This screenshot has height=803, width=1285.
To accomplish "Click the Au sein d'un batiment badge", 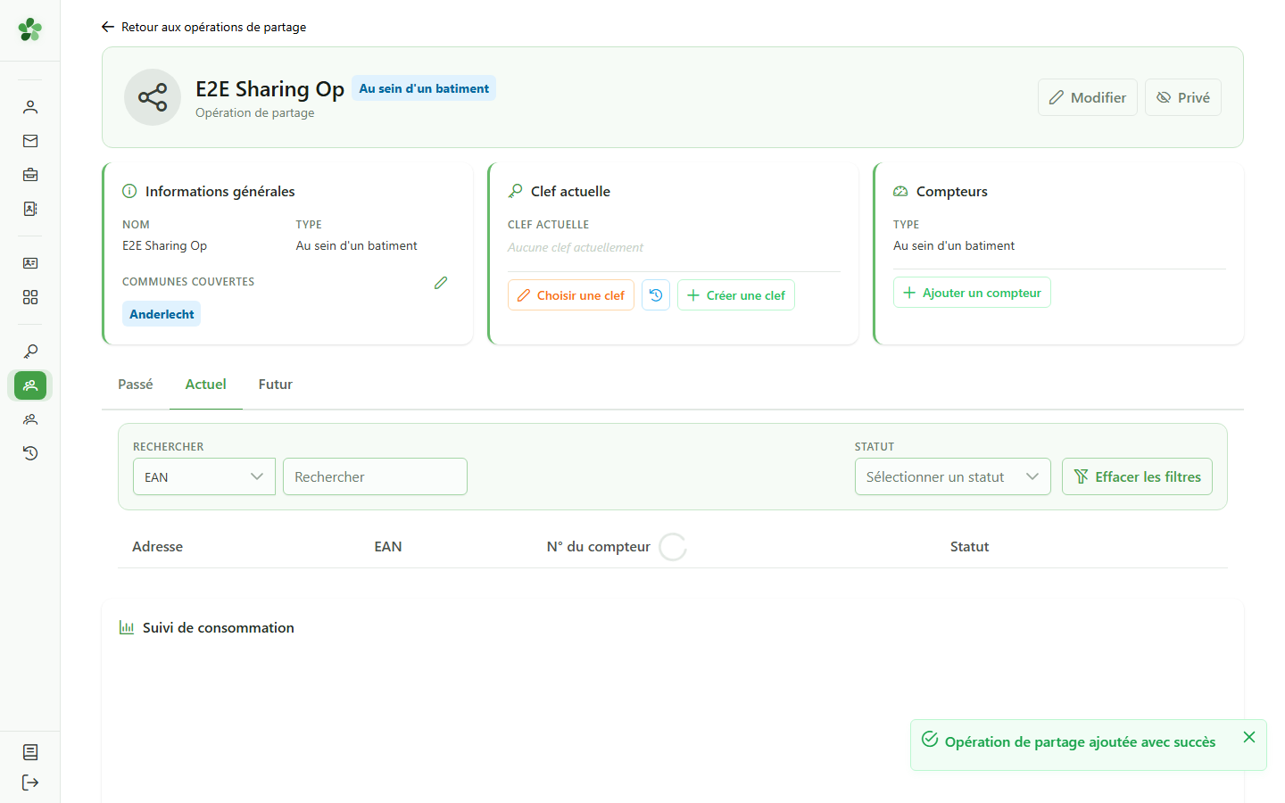I will [x=424, y=88].
